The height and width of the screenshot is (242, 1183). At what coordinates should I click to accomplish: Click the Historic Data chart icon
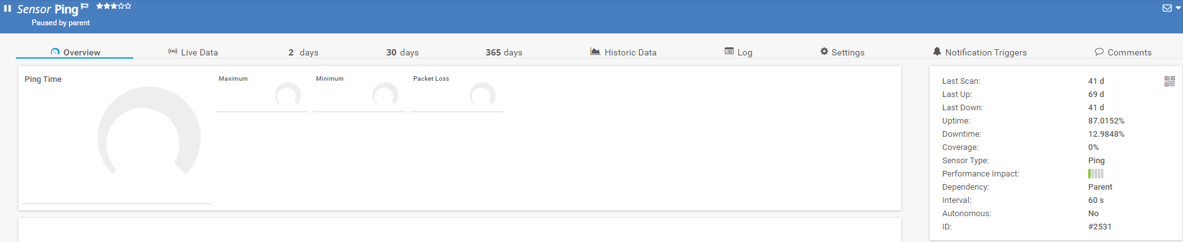[595, 51]
